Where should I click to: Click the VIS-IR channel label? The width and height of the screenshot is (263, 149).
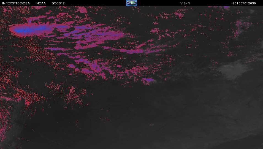[185, 3]
